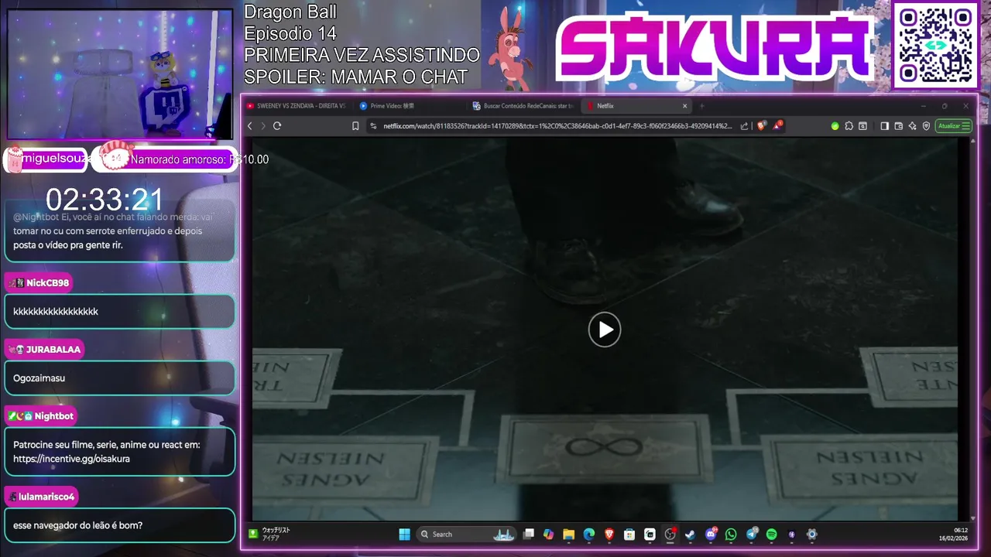991x557 pixels.
Task: Open Settings gear on the taskbar
Action: click(x=811, y=535)
